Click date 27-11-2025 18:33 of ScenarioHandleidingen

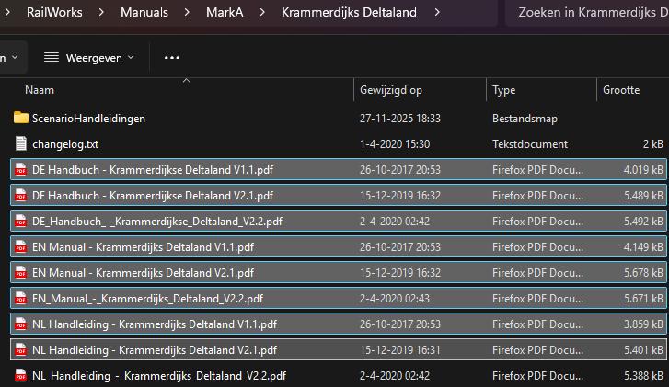[x=399, y=118]
